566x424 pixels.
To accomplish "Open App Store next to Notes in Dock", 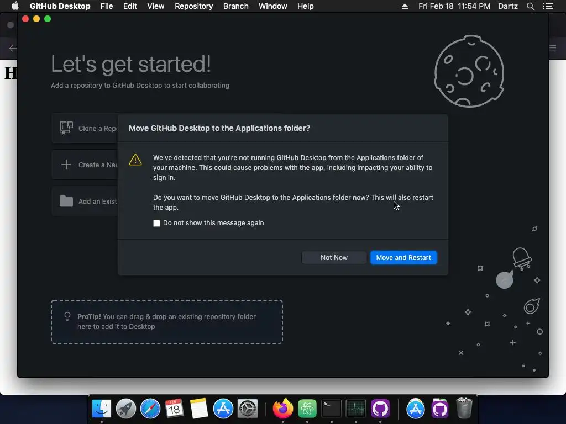I will 223,409.
